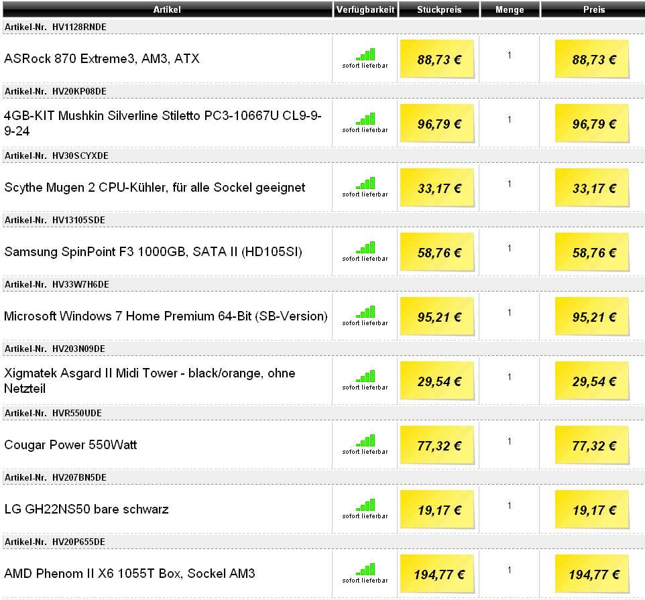Image resolution: width=645 pixels, height=600 pixels.
Task: Click quantity 1 in Windows 7 row
Action: [x=510, y=312]
